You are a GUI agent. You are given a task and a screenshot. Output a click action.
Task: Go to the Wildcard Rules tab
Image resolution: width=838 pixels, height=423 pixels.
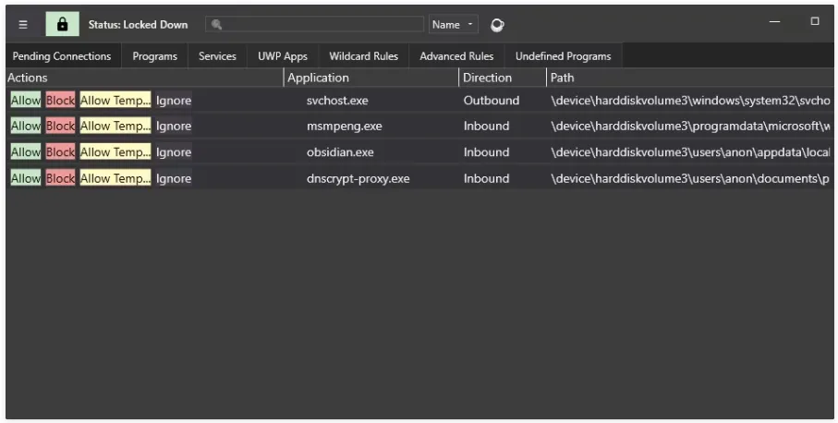point(363,56)
